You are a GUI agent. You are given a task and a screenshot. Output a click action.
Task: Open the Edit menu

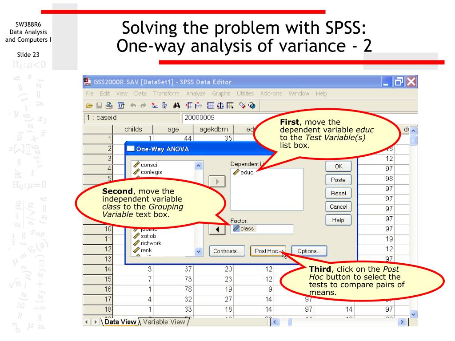point(104,93)
